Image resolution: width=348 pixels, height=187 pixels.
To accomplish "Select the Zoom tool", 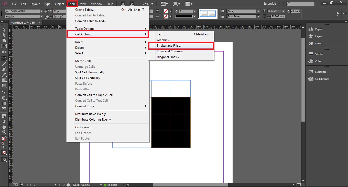I will tap(4, 132).
